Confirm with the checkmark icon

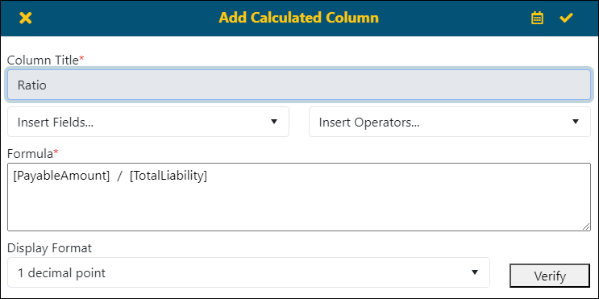point(566,18)
